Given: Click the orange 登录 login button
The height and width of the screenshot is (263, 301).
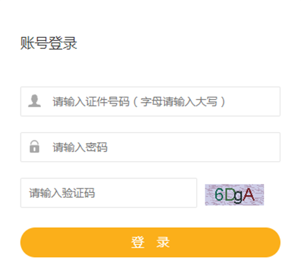Looking at the screenshot, I should click(150, 242).
